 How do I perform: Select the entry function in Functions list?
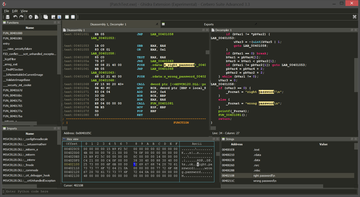tap(6, 44)
